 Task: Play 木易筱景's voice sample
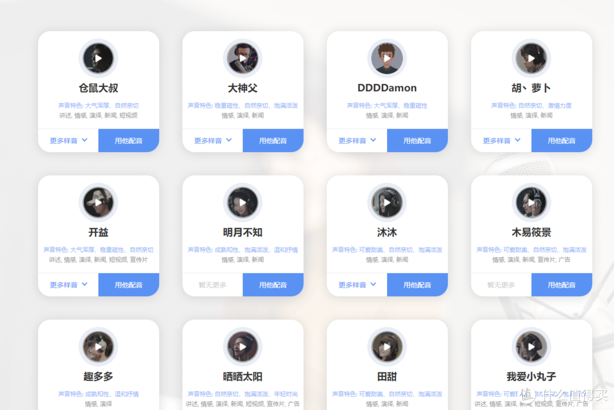[531, 202]
